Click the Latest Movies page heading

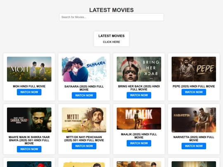pyautogui.click(x=111, y=10)
